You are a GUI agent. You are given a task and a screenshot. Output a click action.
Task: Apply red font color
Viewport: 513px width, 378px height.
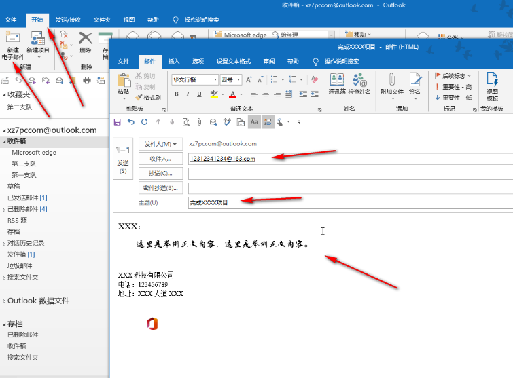coord(232,94)
